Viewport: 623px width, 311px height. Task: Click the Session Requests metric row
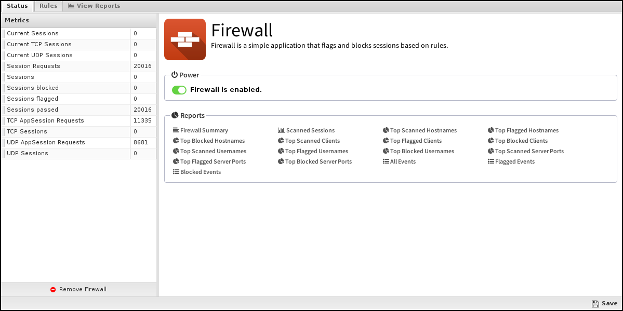[68, 66]
